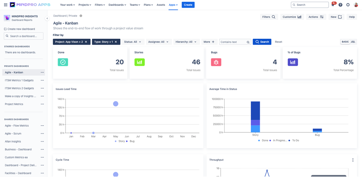Open the settings gear icon

click(x=348, y=5)
